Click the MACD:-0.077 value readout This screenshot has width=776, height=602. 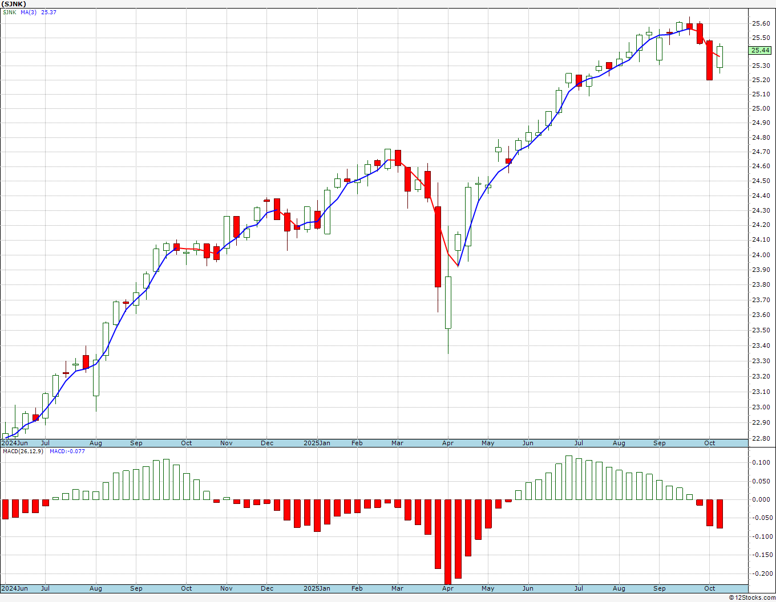point(67,451)
